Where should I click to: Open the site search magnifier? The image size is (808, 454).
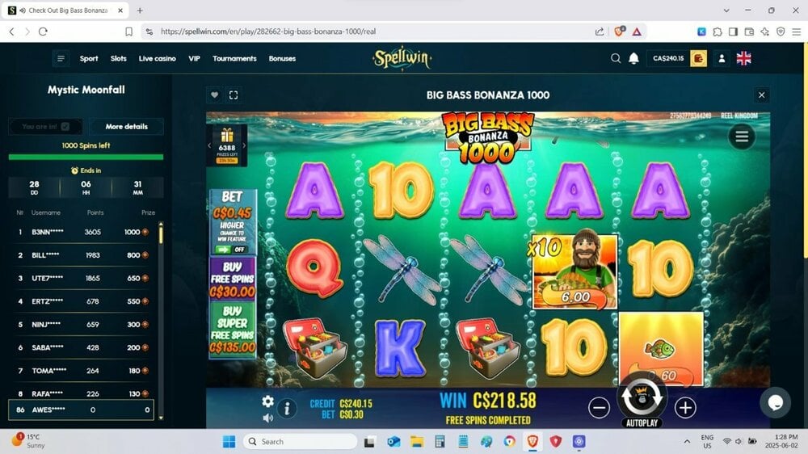(615, 58)
